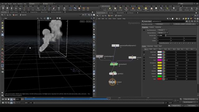Select the Curve Bezier shelf tool

(38, 9)
